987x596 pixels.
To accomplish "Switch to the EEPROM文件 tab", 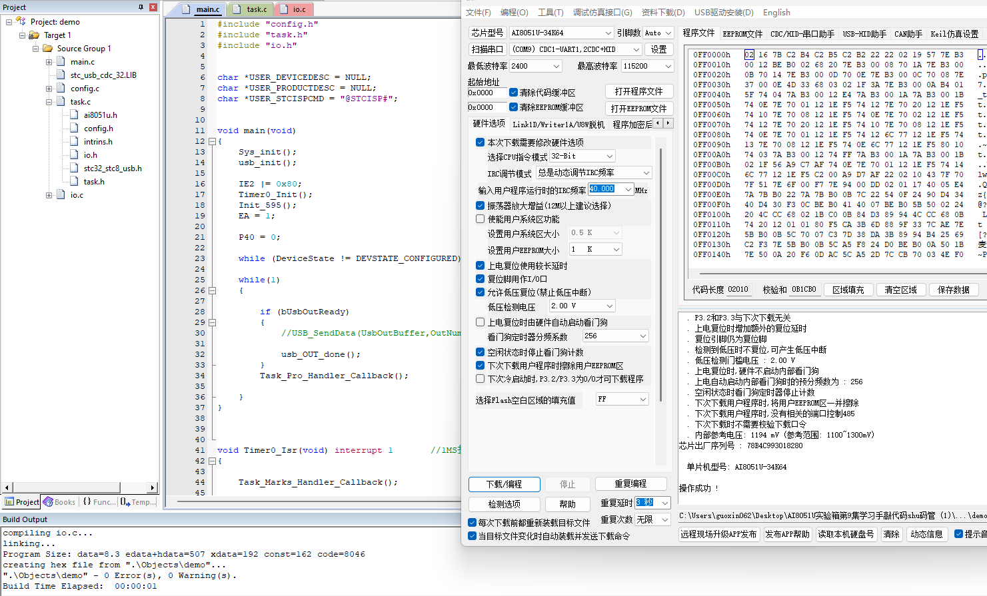I will [742, 33].
